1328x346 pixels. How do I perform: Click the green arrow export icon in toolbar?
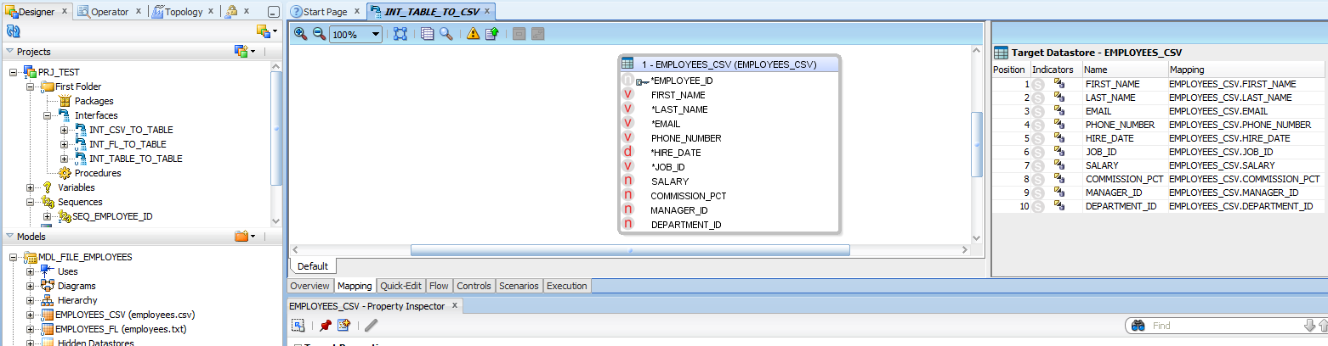491,34
